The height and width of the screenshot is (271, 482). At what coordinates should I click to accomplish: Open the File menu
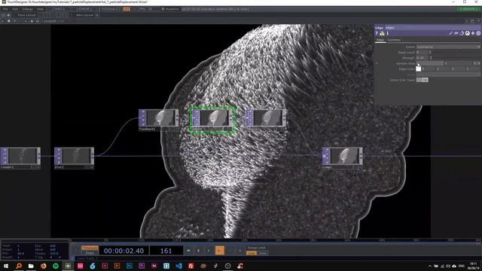click(x=5, y=9)
